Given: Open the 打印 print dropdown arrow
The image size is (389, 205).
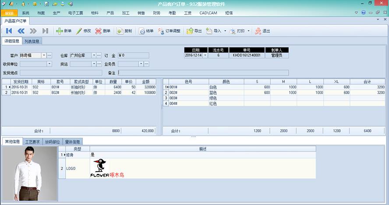Looking at the screenshot, I should [x=248, y=31].
